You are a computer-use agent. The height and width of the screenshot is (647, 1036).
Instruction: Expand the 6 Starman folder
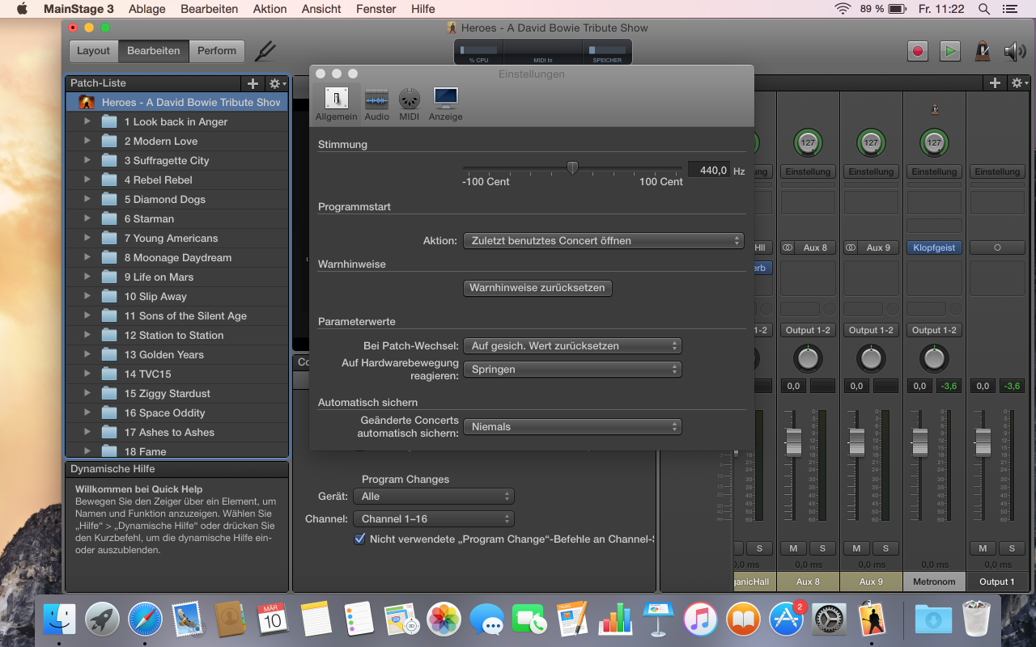(x=87, y=218)
